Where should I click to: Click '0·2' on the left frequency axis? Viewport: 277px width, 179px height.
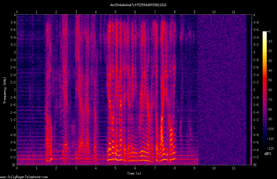pos(13,157)
